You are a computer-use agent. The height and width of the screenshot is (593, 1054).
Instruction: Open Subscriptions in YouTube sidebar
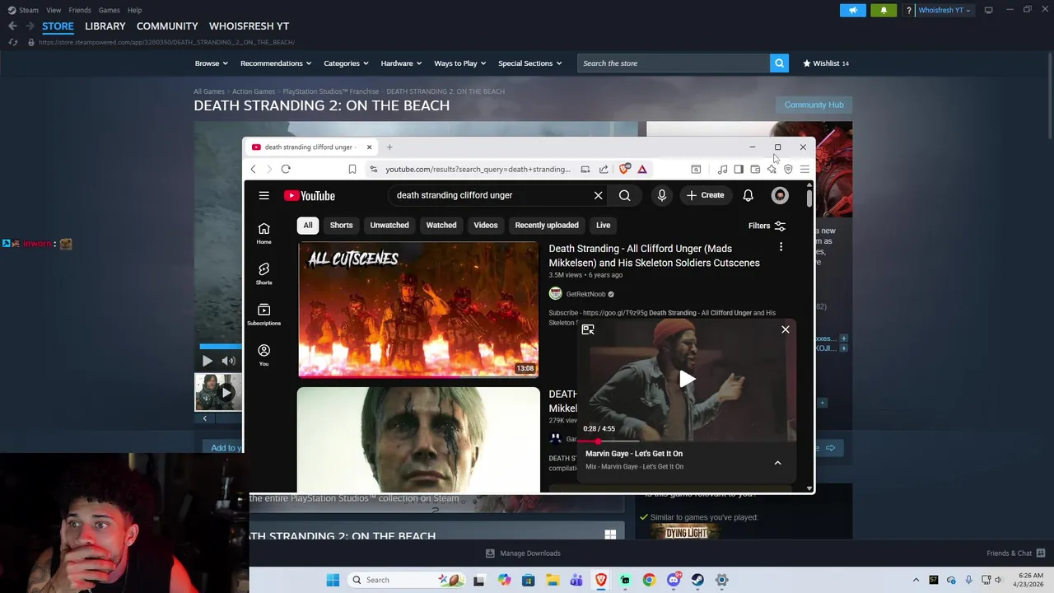coord(263,314)
